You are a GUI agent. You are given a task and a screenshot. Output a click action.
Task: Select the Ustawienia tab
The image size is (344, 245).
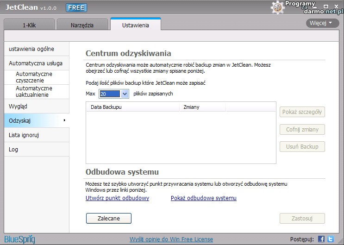tap(135, 25)
